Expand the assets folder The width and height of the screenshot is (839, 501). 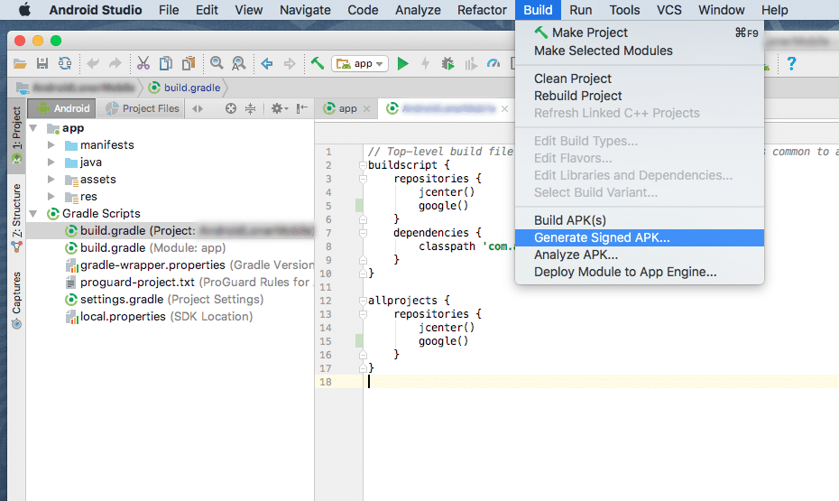51,180
